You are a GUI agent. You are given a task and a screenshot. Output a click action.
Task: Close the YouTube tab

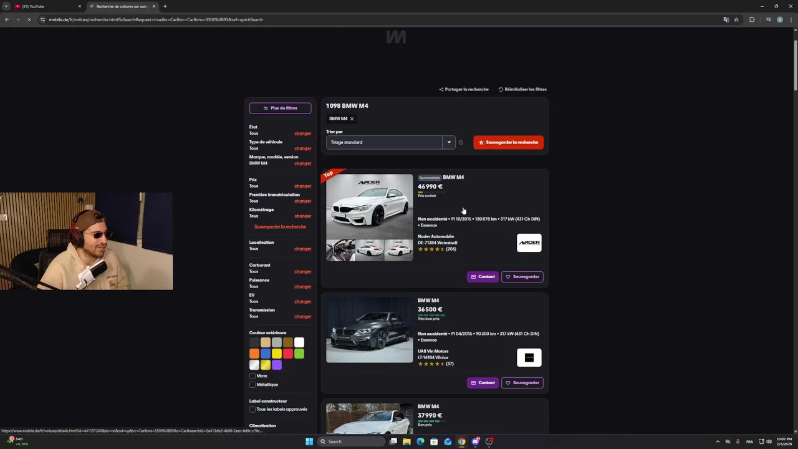click(80, 6)
